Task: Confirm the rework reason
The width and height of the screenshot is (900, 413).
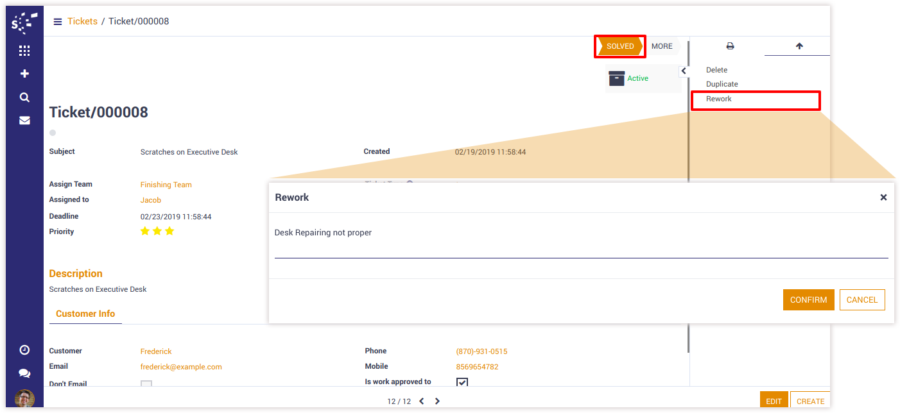Action: click(808, 299)
